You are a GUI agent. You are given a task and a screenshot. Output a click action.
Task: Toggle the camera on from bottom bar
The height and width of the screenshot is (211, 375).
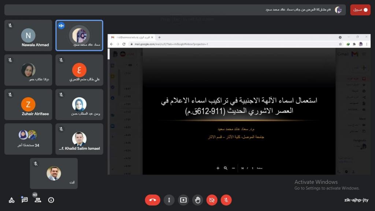pyautogui.click(x=212, y=200)
